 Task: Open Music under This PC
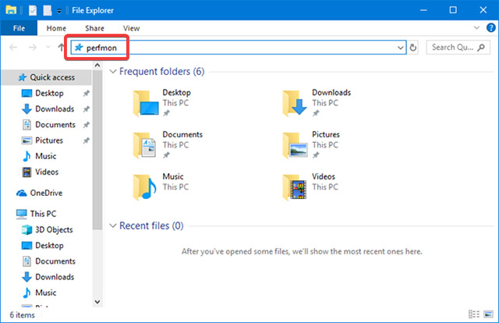(39, 293)
